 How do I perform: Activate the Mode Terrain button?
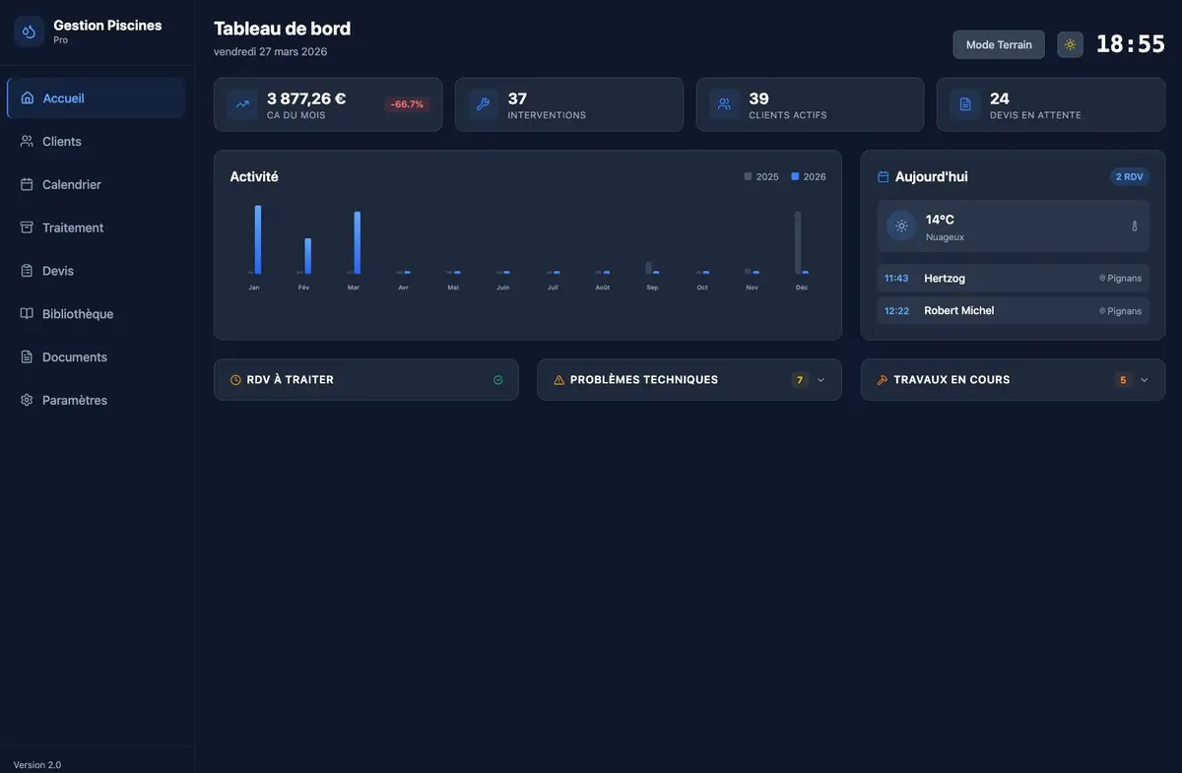click(999, 44)
